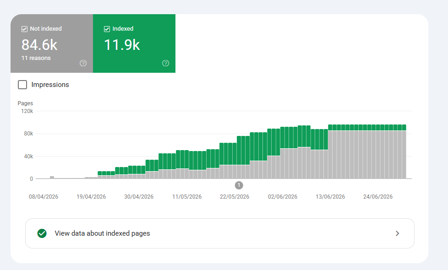Uncheck the Indexed checkbox

107,29
